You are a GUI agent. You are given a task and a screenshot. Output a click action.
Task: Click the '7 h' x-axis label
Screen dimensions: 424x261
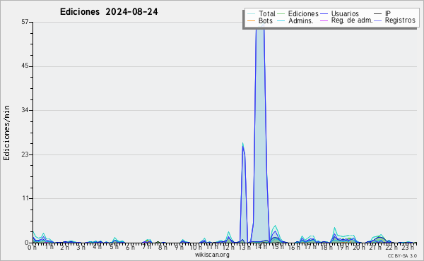pyautogui.click(x=146, y=247)
